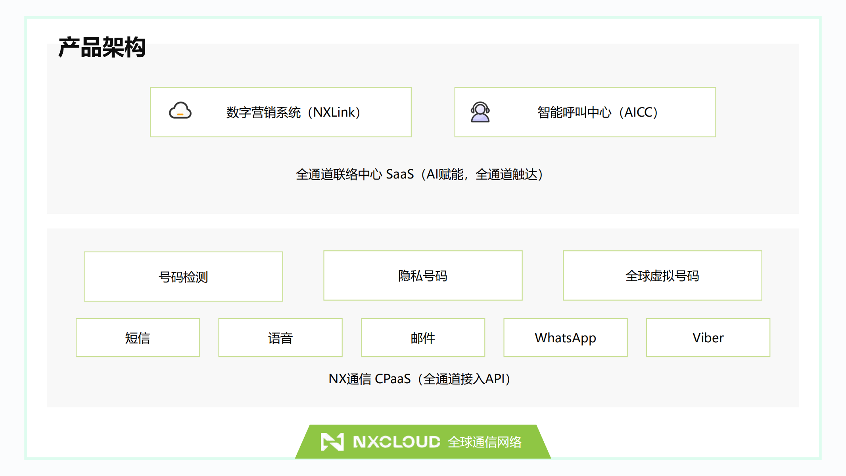Click the cloud icon beside NXLink
The image size is (846, 476).
coord(180,111)
